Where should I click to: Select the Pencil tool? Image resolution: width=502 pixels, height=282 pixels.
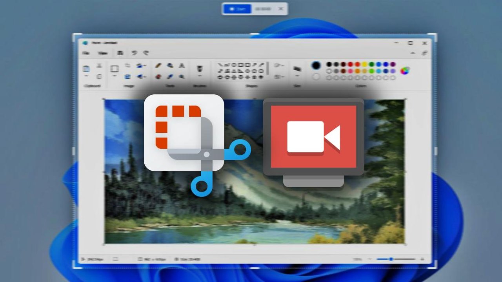[x=158, y=66]
